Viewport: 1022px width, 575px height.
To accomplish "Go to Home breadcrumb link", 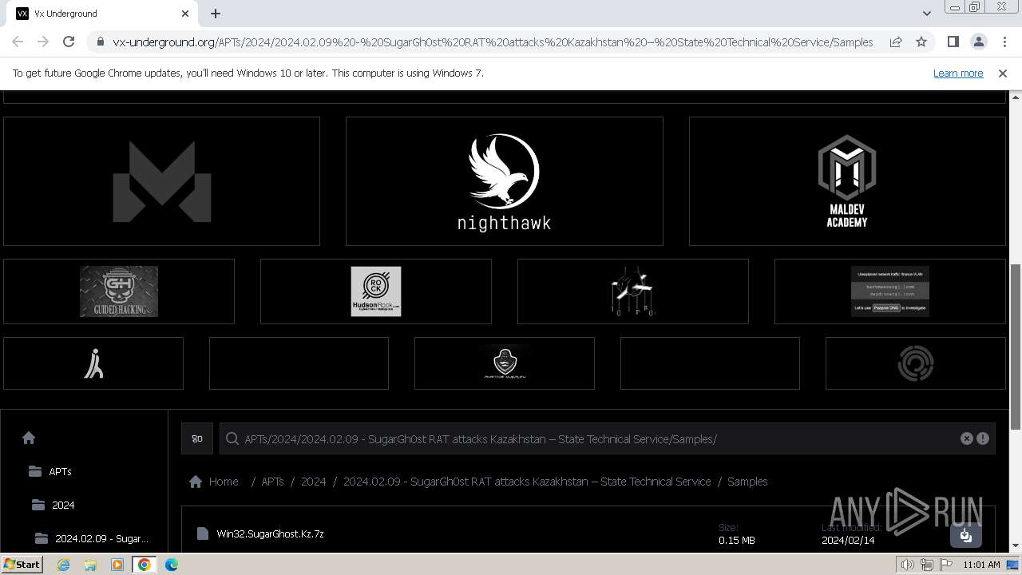I will click(x=214, y=482).
